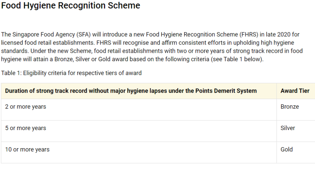The height and width of the screenshot is (169, 315).
Task: Click the "Food Hygiene Recognition Scheme" page heading
Action: point(70,6)
